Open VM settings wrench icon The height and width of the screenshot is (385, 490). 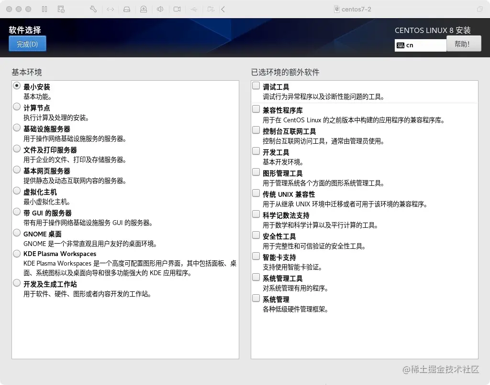(x=93, y=10)
